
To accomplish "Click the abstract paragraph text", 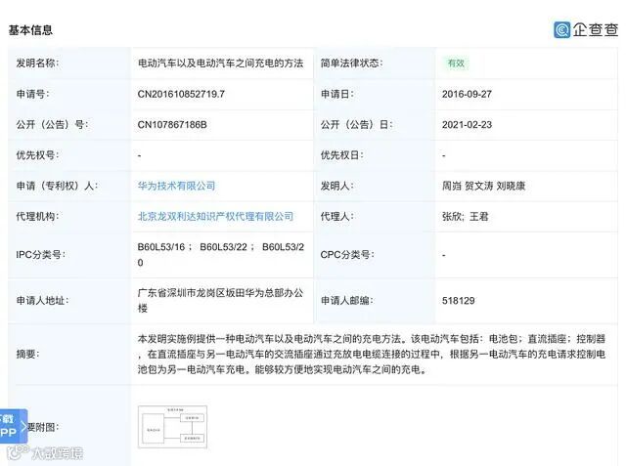I will pyautogui.click(x=372, y=355).
